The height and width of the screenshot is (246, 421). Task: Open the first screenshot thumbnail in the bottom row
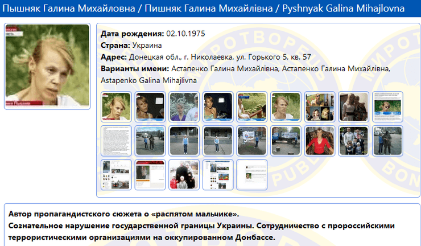point(116,174)
